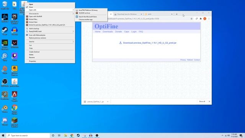The height and width of the screenshot is (138, 245).
Task: Close the Chrome downloads bar
Action: coord(209,102)
